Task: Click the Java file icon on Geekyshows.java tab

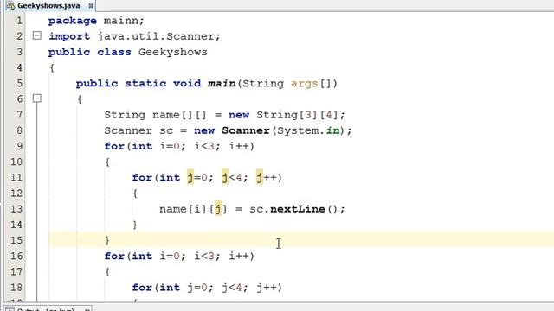Action: (x=10, y=6)
